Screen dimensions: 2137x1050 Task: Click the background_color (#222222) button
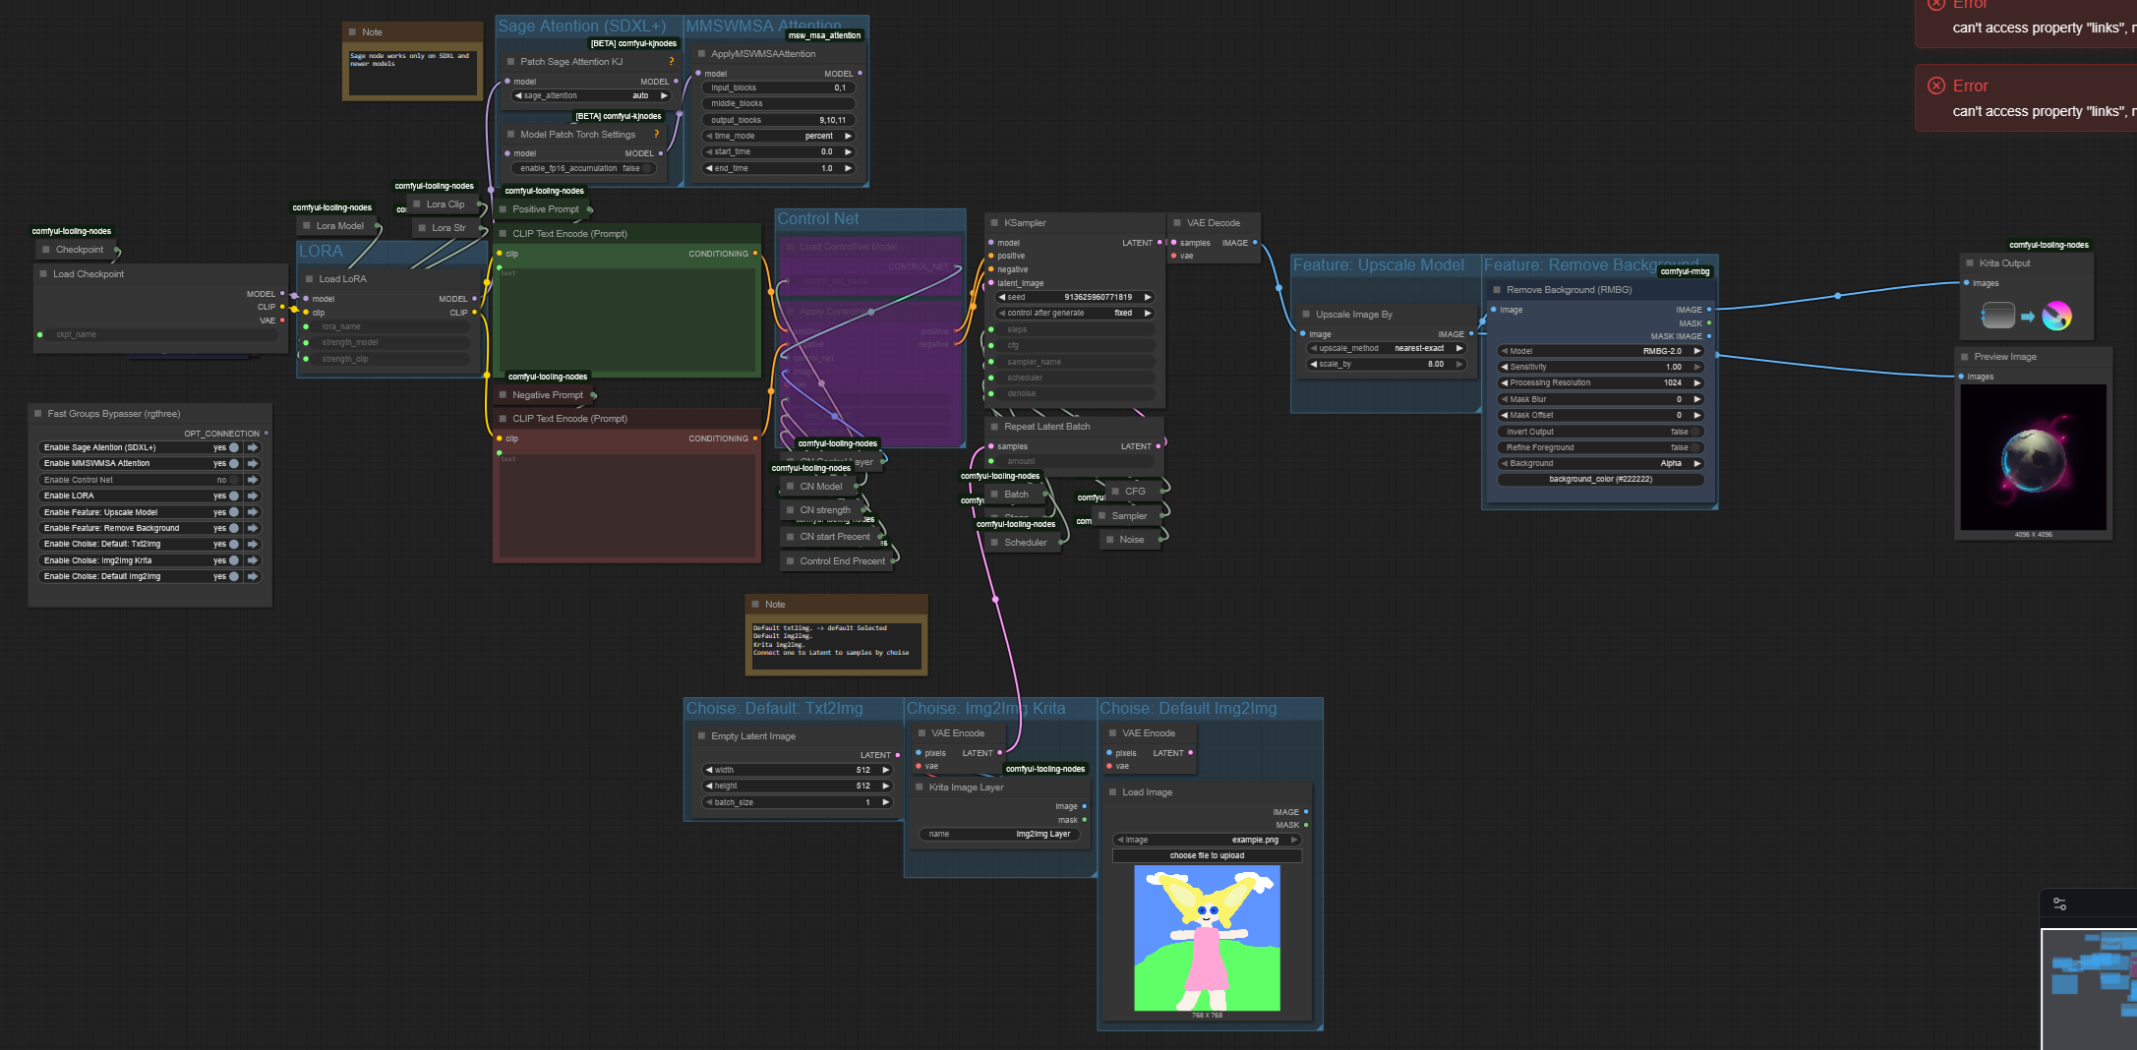pyautogui.click(x=1600, y=479)
